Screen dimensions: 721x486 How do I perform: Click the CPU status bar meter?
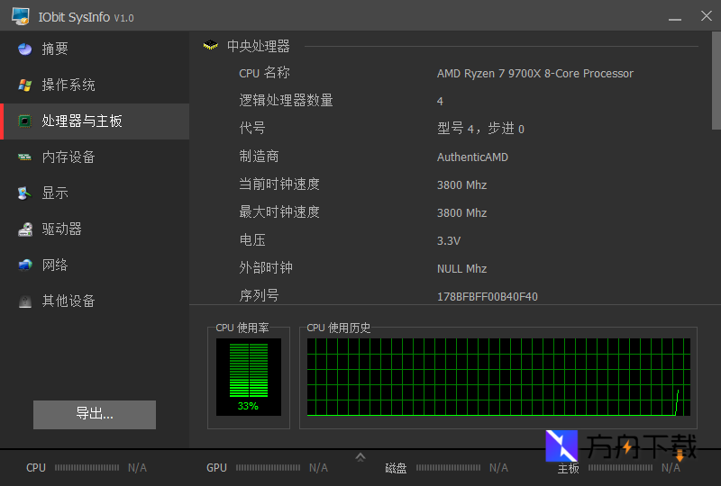coord(87,468)
